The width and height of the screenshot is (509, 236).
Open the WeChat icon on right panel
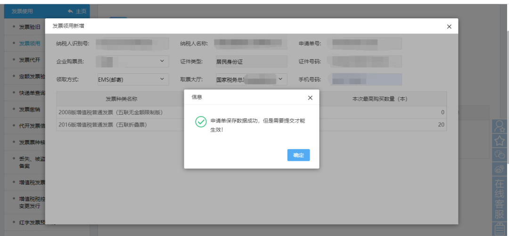coord(500,154)
